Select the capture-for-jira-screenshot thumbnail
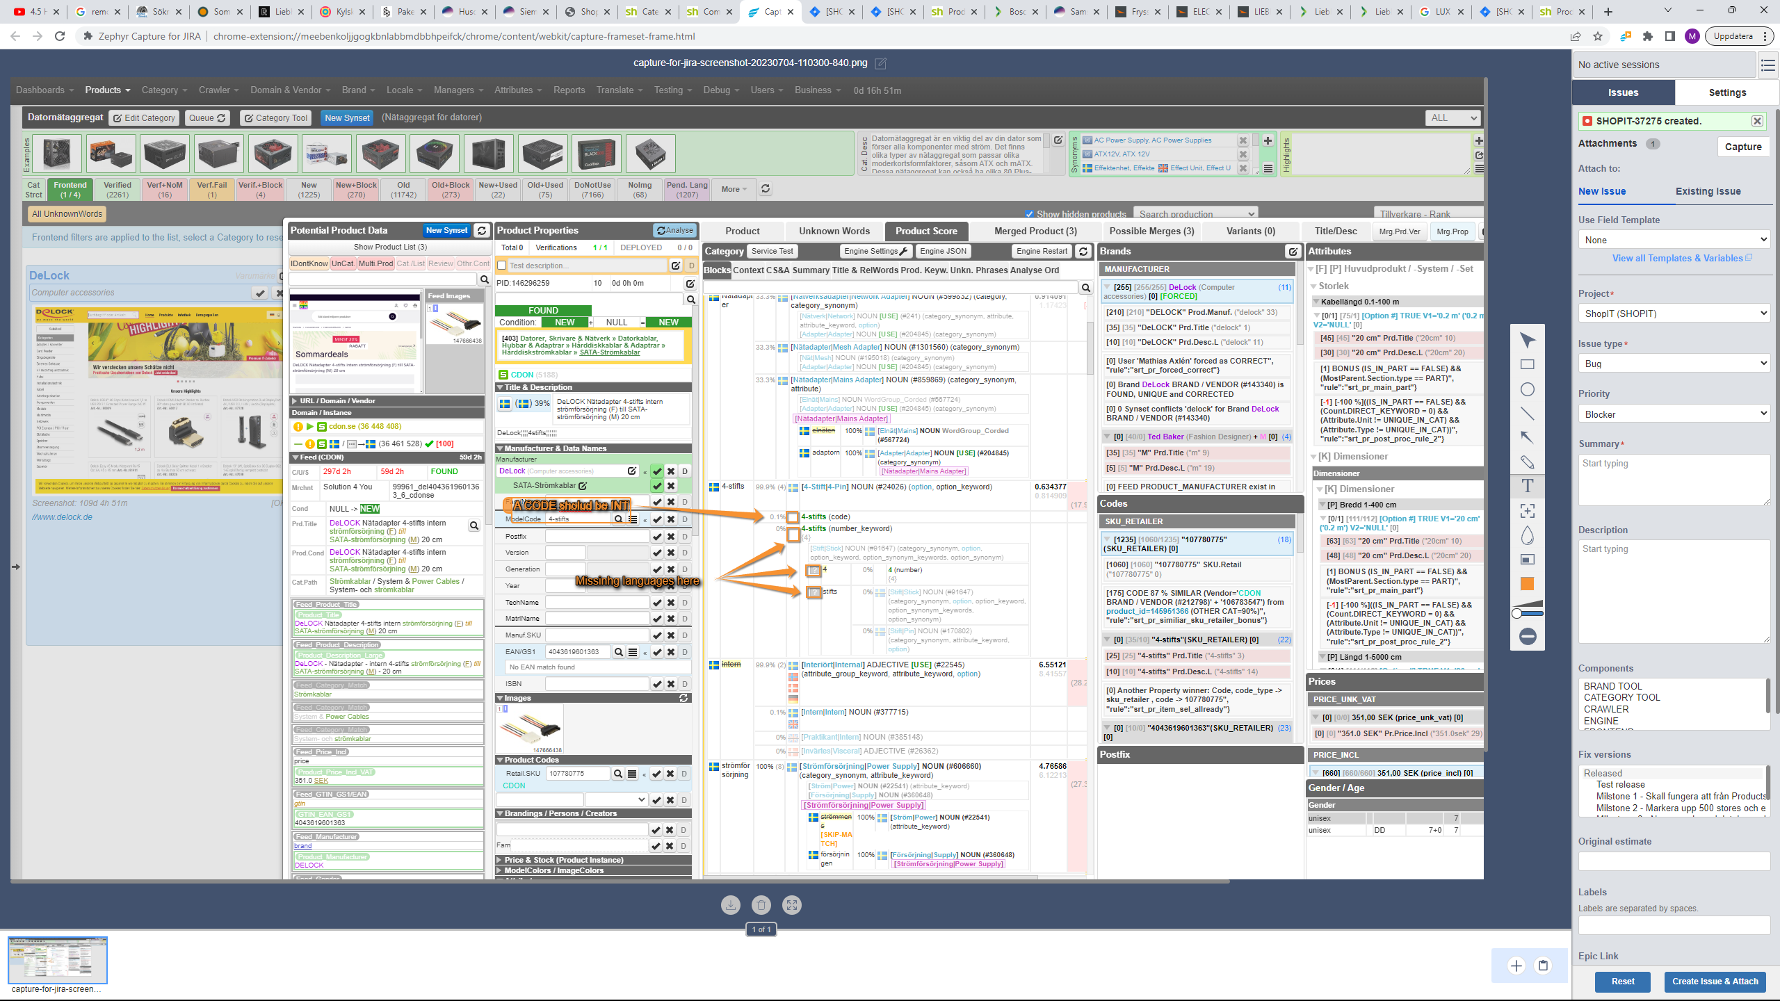Image resolution: width=1780 pixels, height=1001 pixels. pos(58,959)
